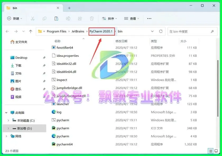Select the IdeaWin32.dll file
222x156 pixels.
click(66, 64)
